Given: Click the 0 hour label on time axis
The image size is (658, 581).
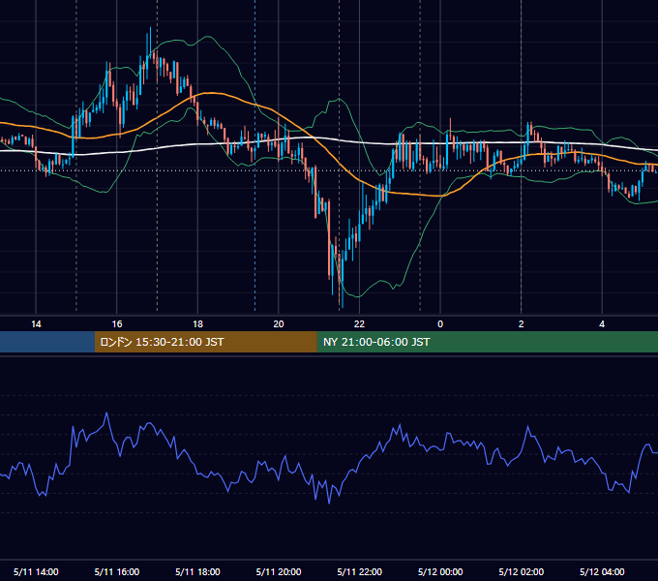Looking at the screenshot, I should tap(440, 324).
